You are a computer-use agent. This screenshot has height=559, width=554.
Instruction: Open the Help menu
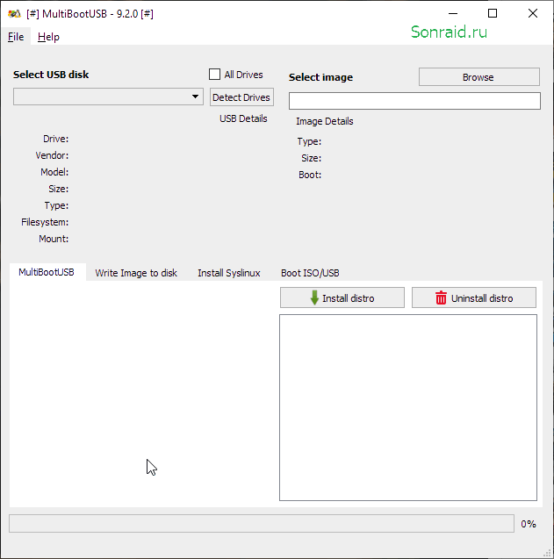48,37
